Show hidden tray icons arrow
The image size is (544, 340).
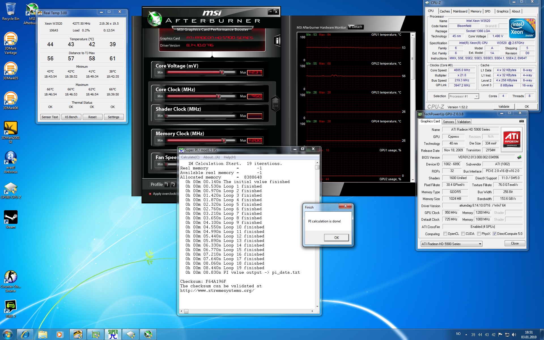click(466, 335)
